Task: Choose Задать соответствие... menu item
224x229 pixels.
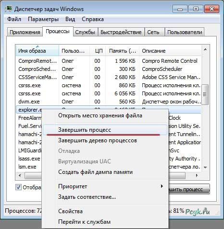Action: click(105, 197)
